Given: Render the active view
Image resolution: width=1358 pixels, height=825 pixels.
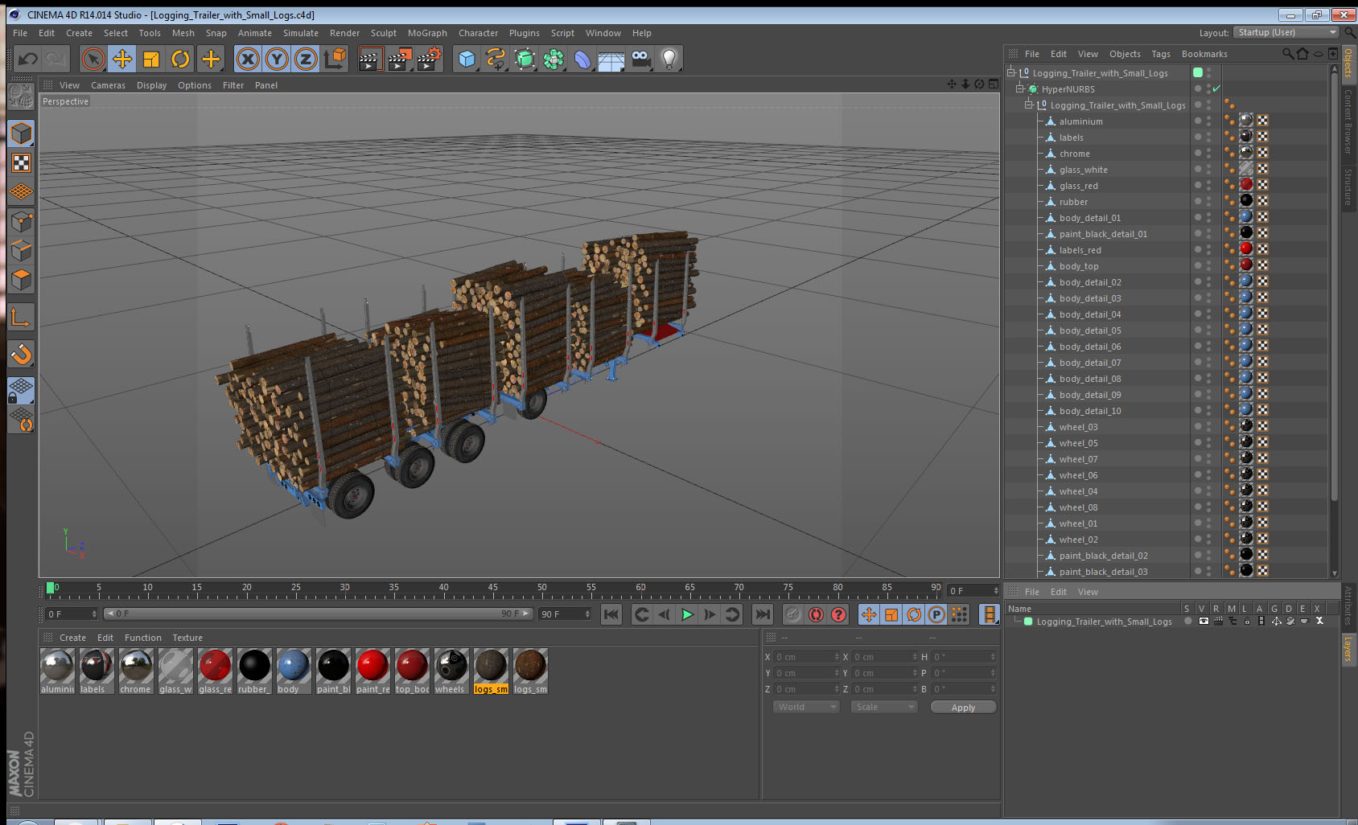Looking at the screenshot, I should click(x=369, y=59).
